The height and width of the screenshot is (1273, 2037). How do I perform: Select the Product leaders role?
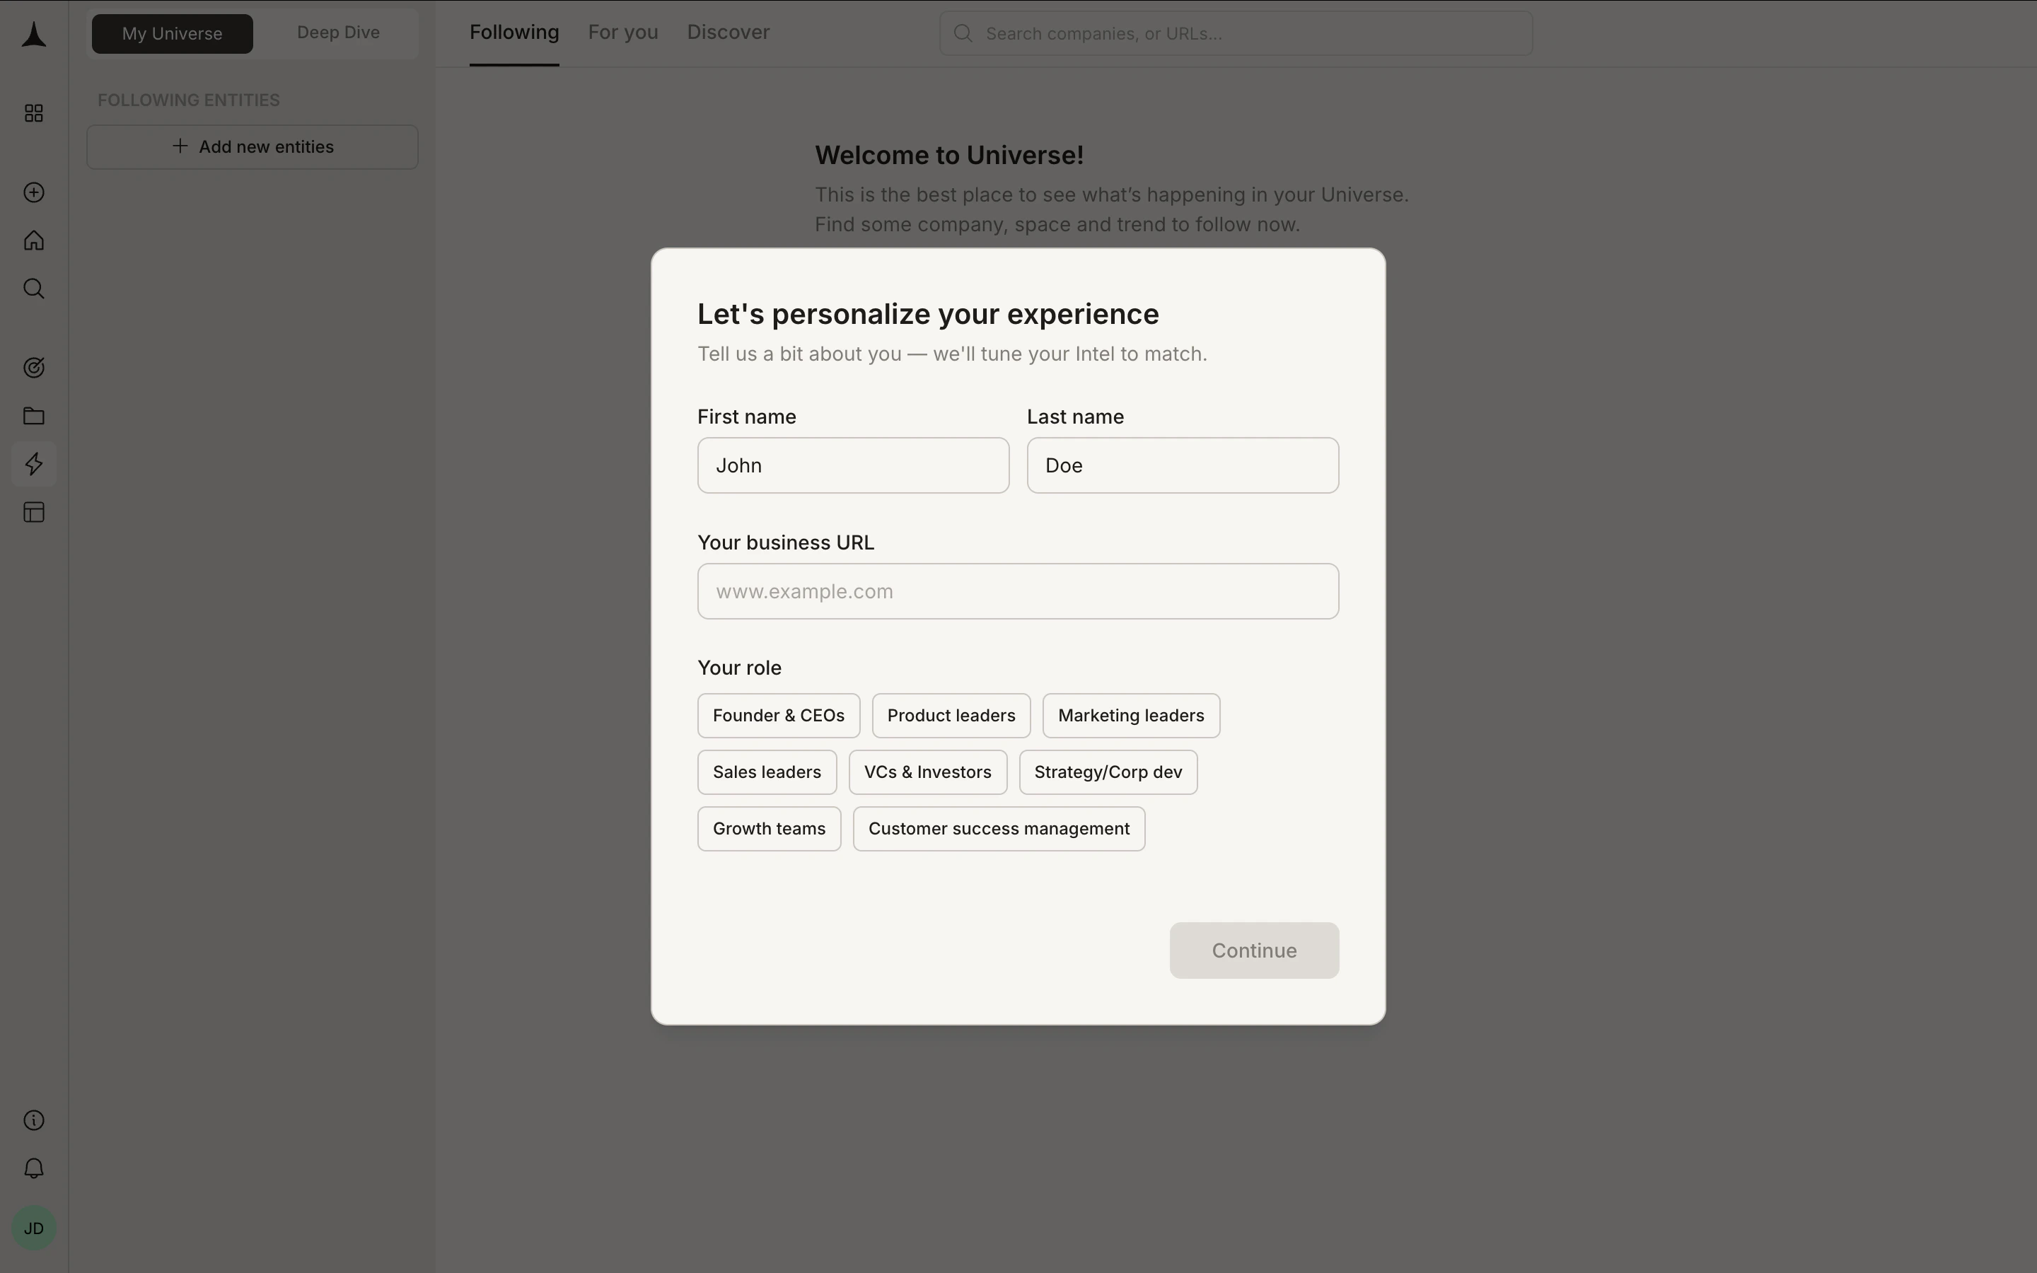coord(951,716)
